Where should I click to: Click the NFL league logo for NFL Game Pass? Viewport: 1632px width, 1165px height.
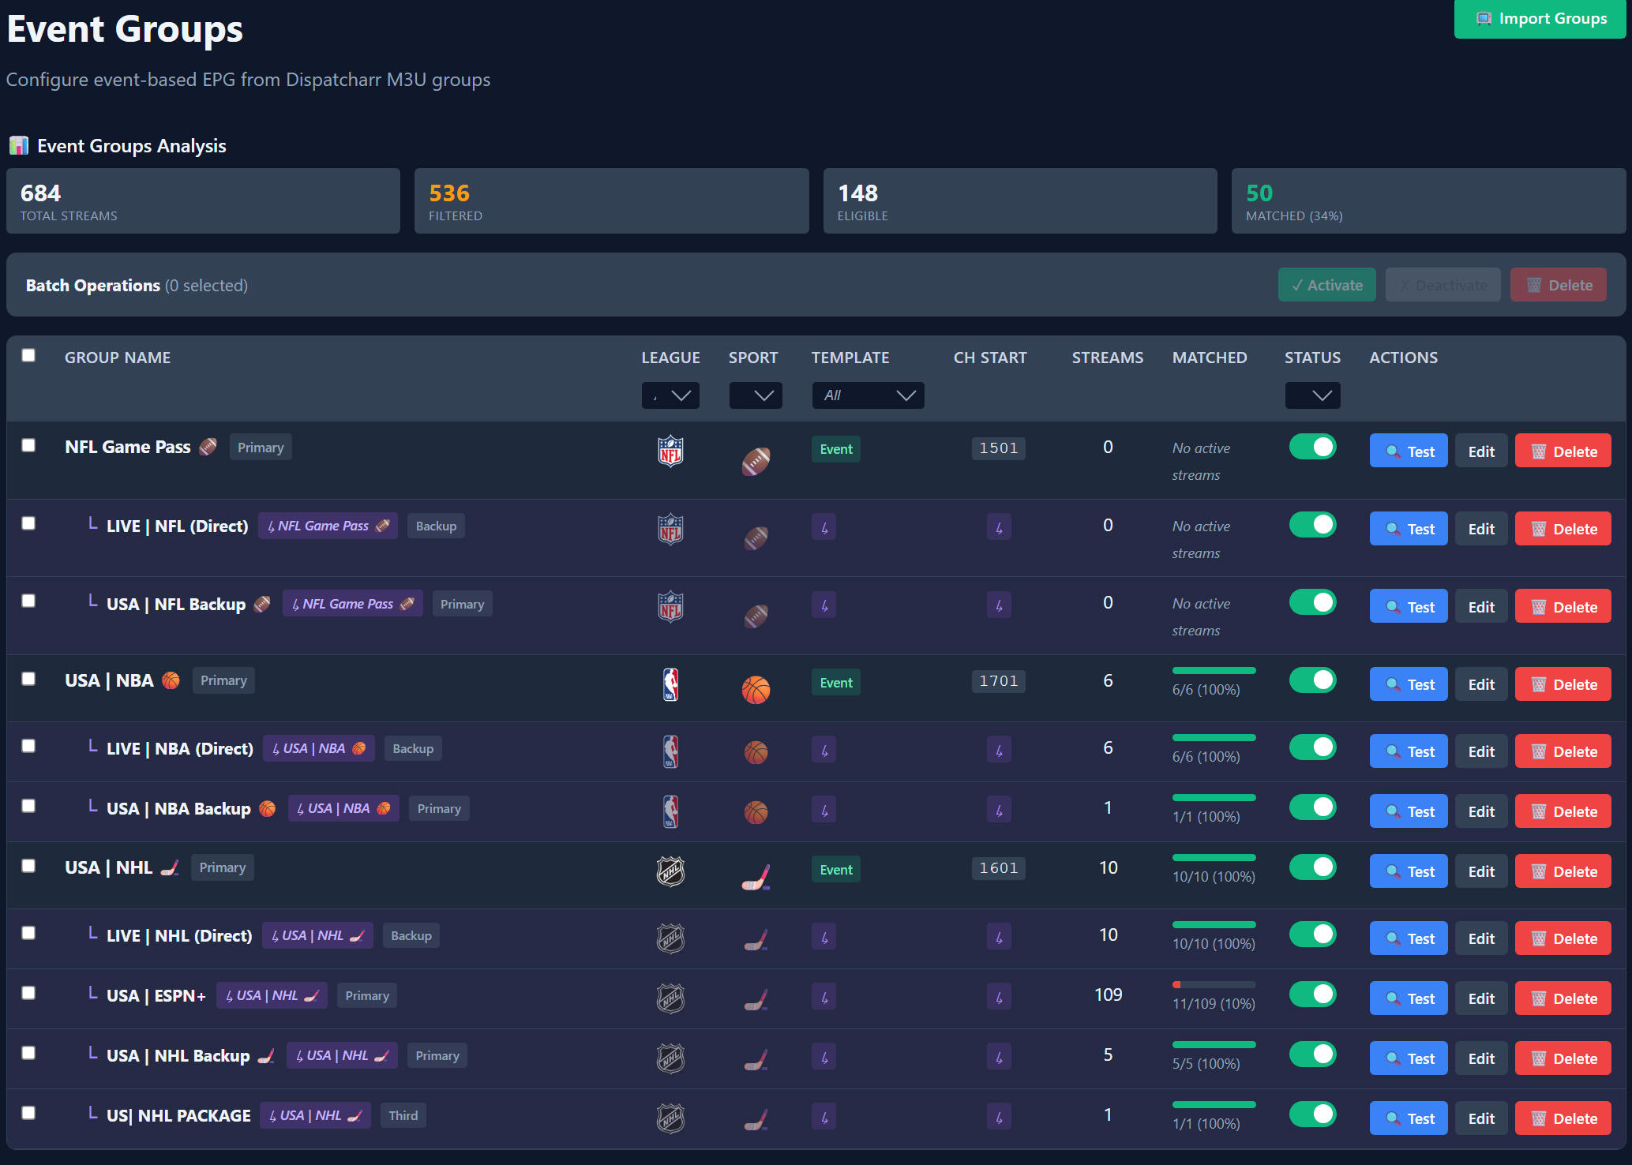[670, 451]
